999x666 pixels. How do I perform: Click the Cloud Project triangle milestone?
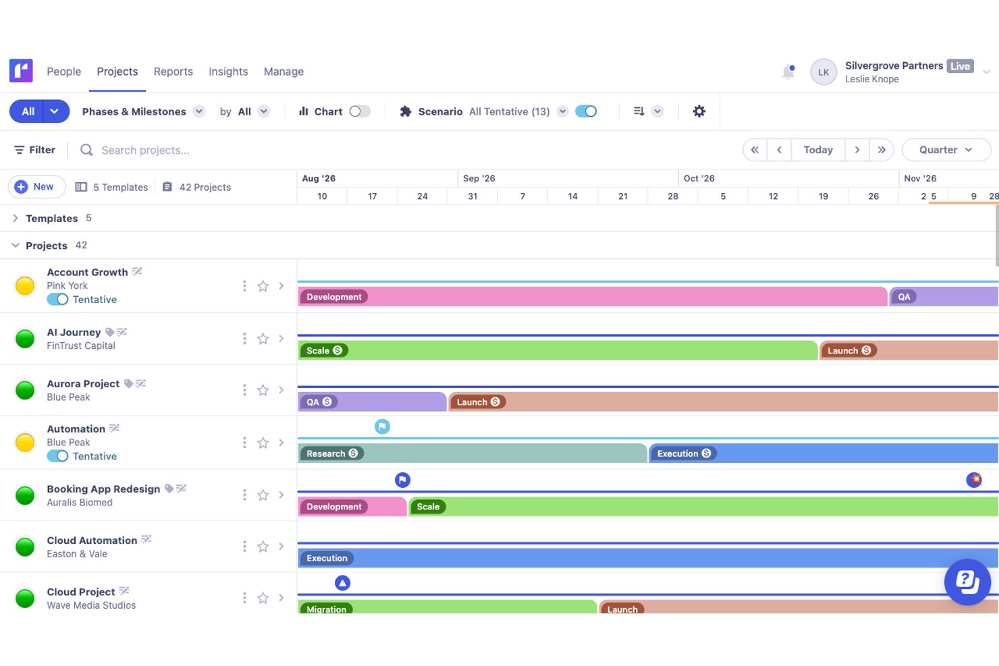(343, 583)
